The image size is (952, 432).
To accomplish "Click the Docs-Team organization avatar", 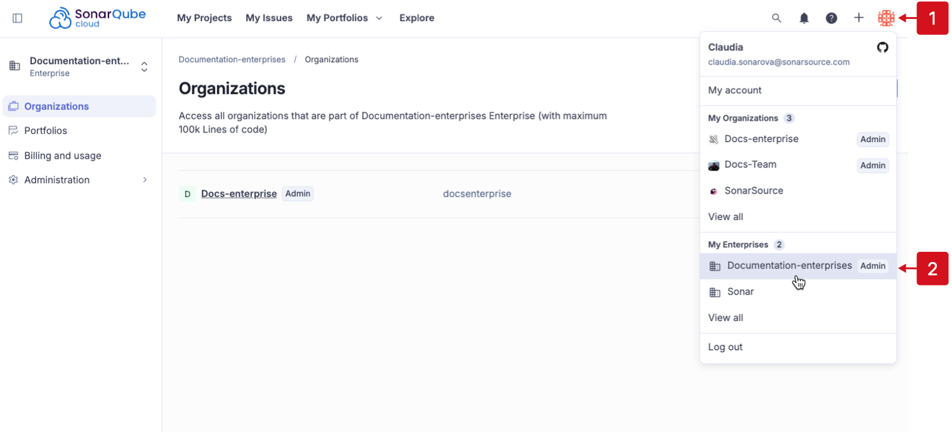I will (714, 166).
